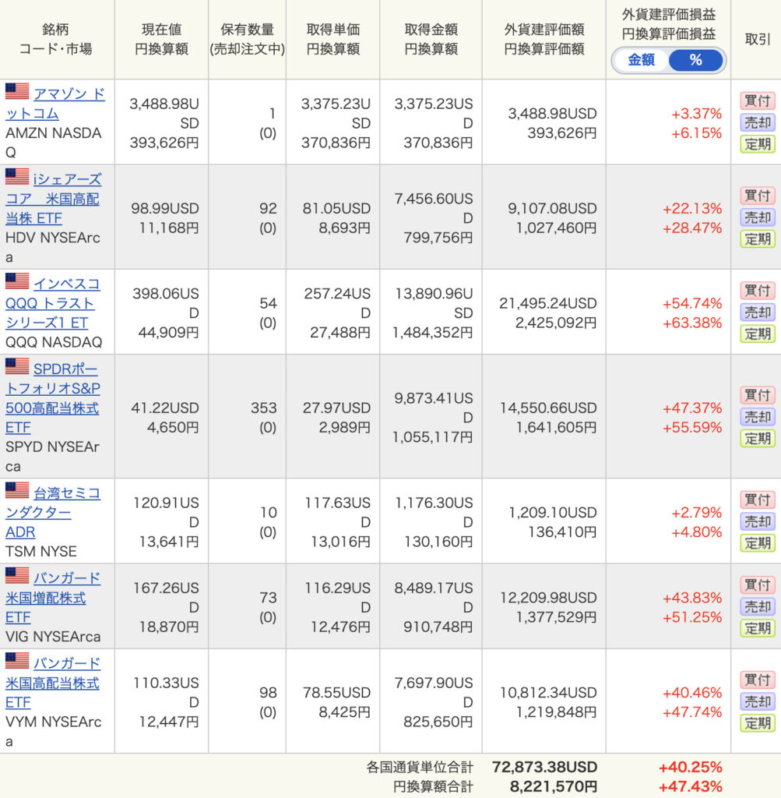The image size is (781, 798).
Task: Click the VIG yen valuation "1,377,529円"
Action: click(x=556, y=617)
